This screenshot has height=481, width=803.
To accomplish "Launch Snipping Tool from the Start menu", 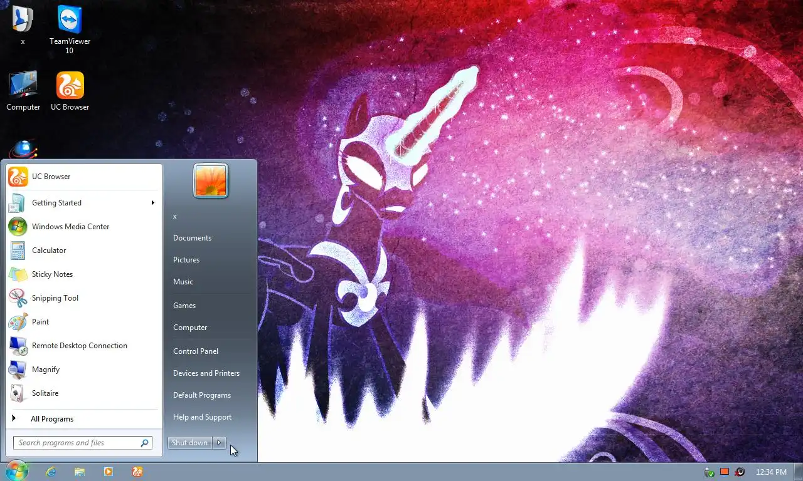I will [x=83, y=298].
